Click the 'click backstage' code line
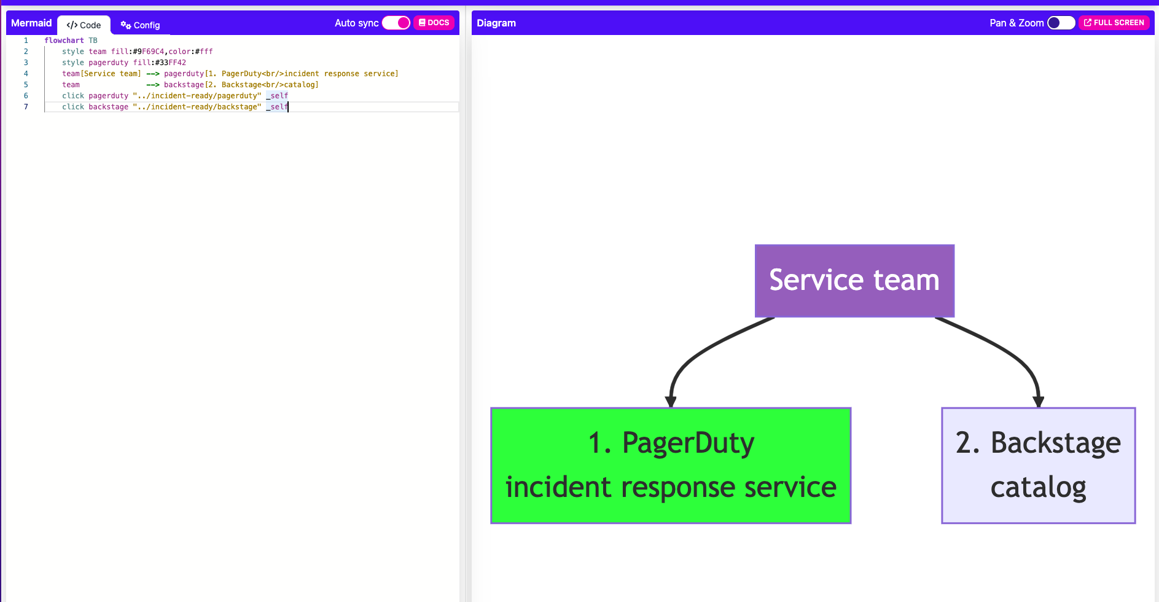This screenshot has height=602, width=1159. point(175,107)
